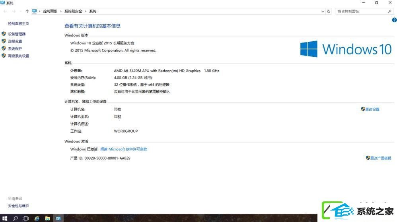
Task: Open Task View on the taskbar
Action: [x=25, y=218]
